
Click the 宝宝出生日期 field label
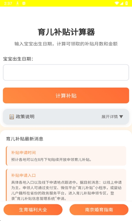coord(18,59)
